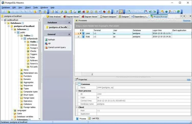Open the Edit menu
Viewport: 192px width, 124px height.
pos(14,7)
